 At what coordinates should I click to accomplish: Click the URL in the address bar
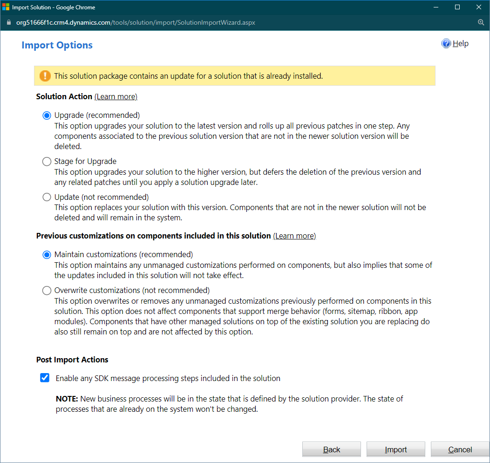pos(136,22)
